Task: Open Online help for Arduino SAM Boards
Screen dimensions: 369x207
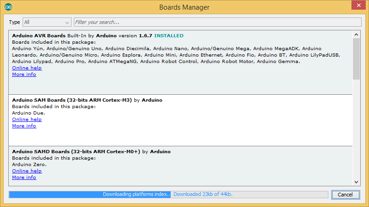Action: (x=27, y=120)
